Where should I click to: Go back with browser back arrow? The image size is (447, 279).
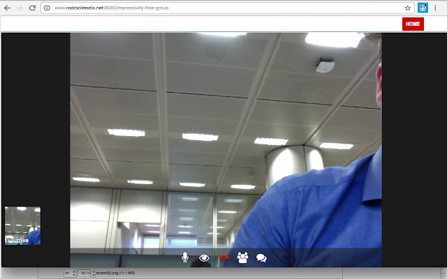(7, 8)
